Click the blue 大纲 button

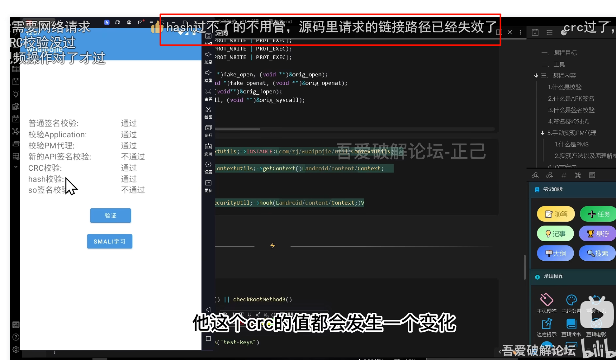(x=556, y=253)
